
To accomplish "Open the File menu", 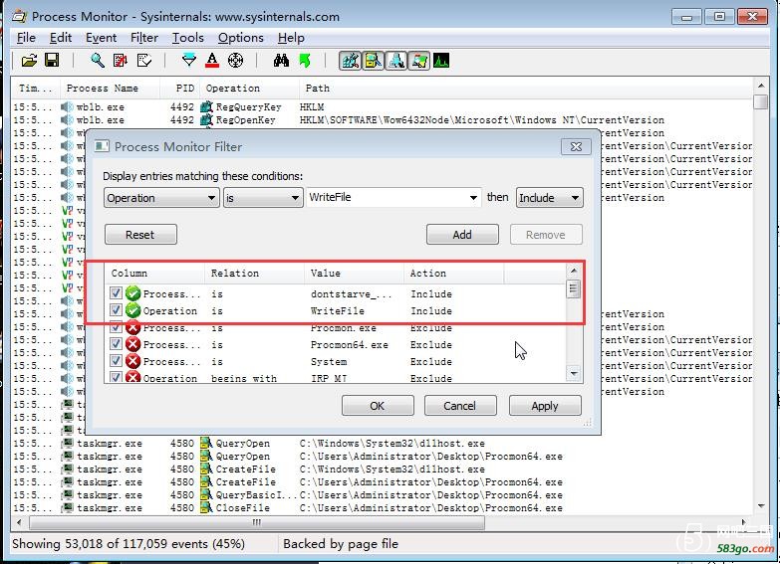I will pyautogui.click(x=26, y=38).
